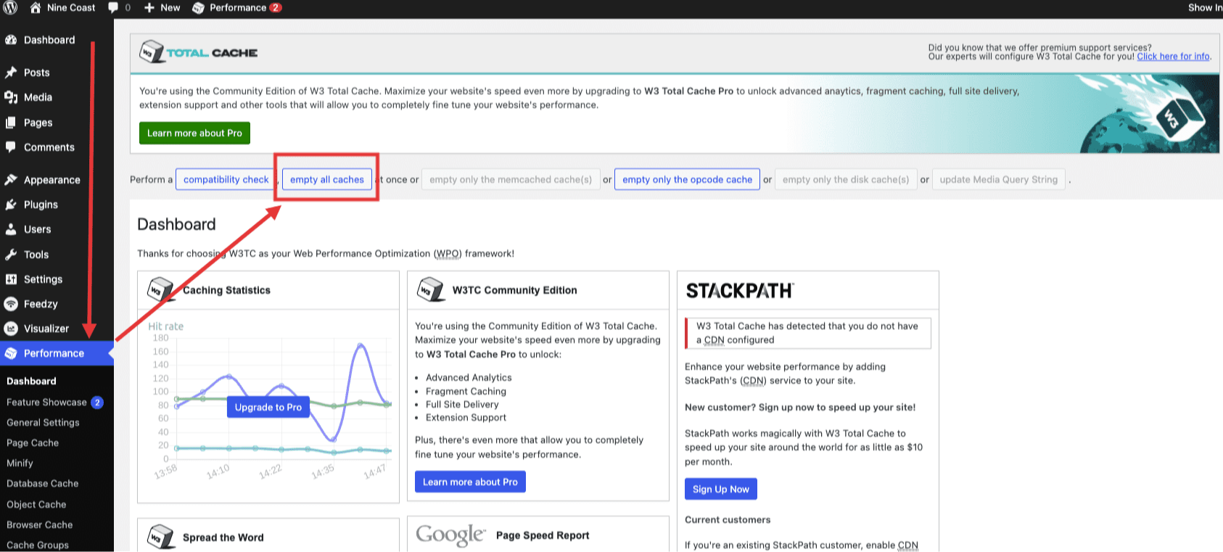1223x552 pixels.
Task: Click the Appearance paintbrush icon
Action: tap(11, 180)
